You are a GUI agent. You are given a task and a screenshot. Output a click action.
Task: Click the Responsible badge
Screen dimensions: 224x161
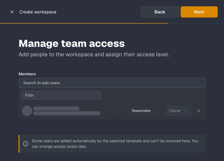(141, 111)
